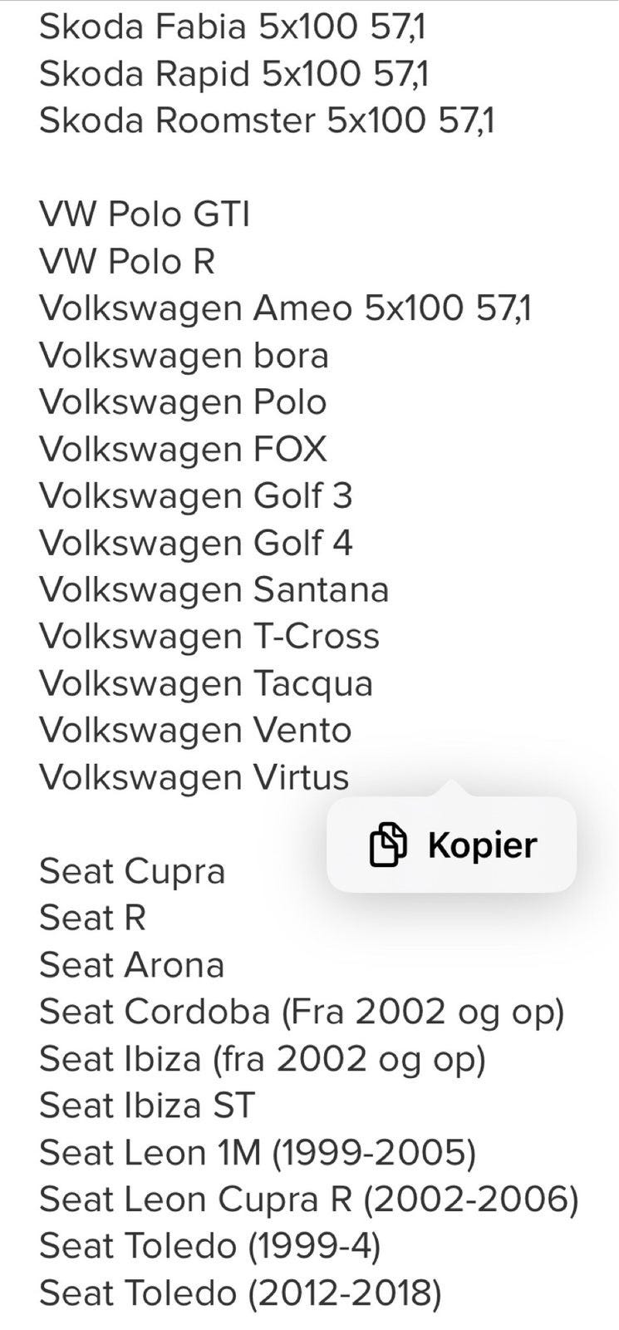Tap the Volkswagen Golf 3 line
Viewport: 619px width, 1330px height.
pyautogui.click(x=196, y=496)
